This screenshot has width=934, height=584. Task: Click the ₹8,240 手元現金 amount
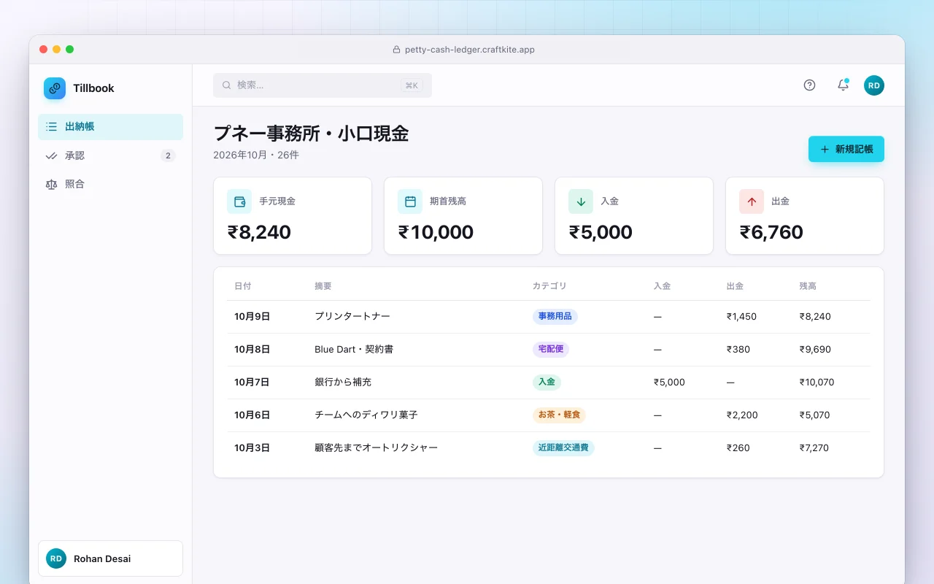(259, 232)
